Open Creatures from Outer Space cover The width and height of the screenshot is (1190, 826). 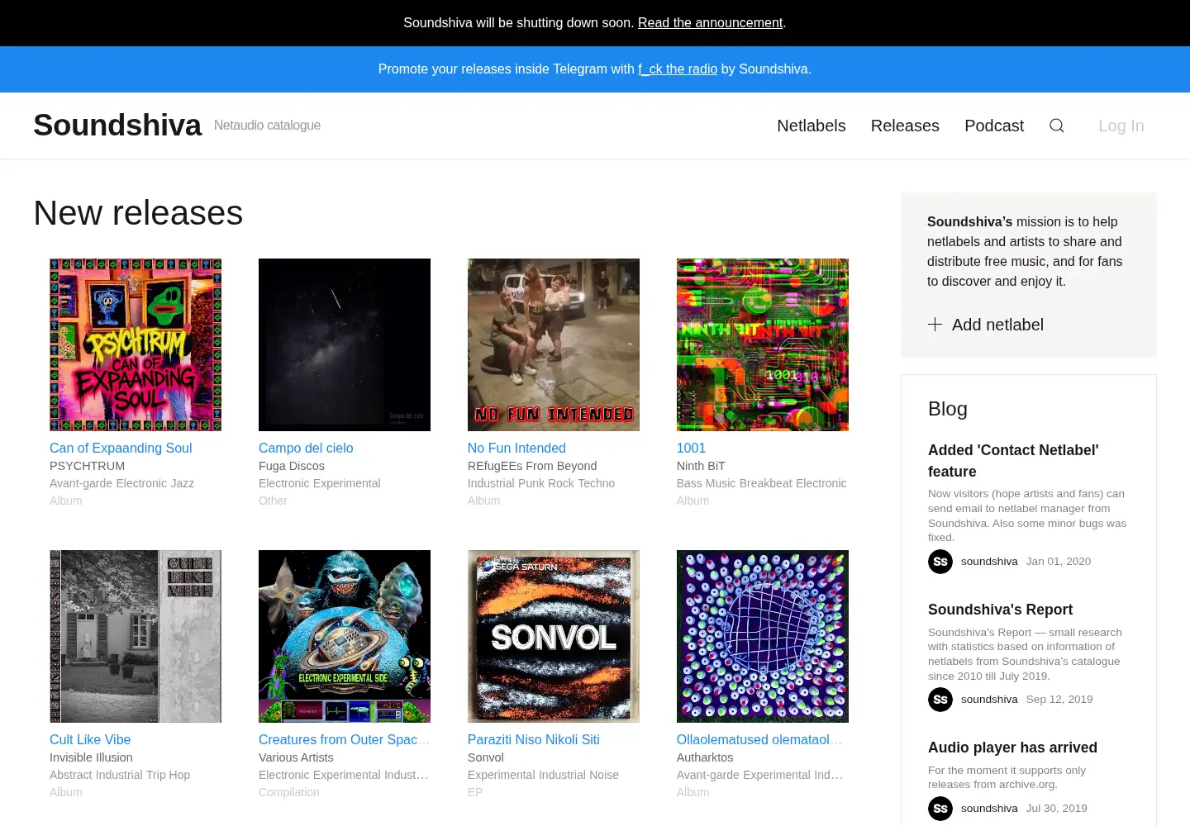pyautogui.click(x=345, y=636)
